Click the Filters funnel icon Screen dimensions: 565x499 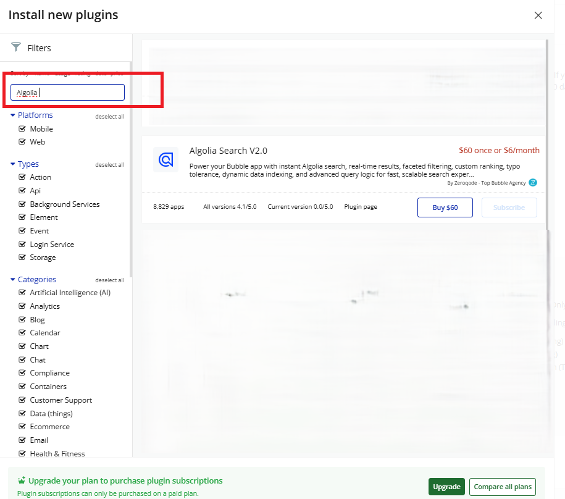click(x=16, y=48)
